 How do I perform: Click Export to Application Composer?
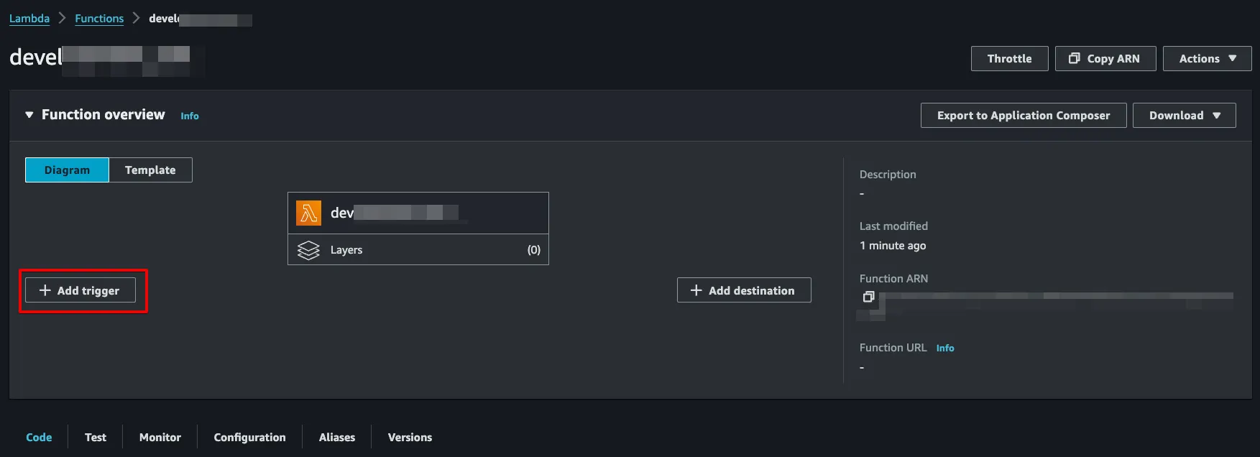[x=1023, y=116]
